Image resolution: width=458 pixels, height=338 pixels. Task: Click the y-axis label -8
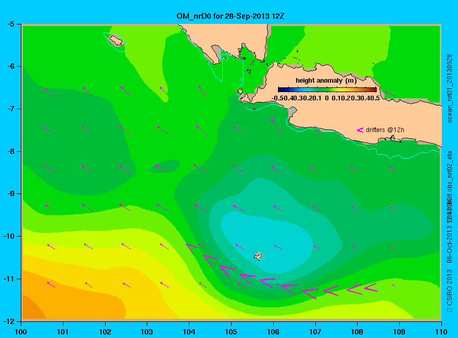(10, 151)
